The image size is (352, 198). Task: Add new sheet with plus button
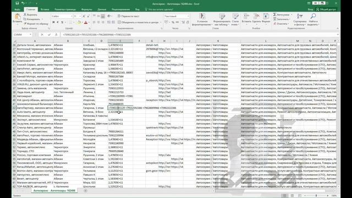(86, 191)
